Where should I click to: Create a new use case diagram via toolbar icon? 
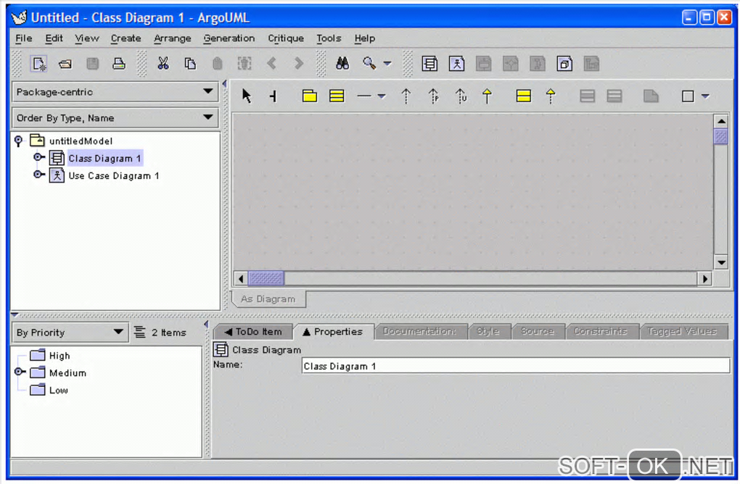pos(457,64)
